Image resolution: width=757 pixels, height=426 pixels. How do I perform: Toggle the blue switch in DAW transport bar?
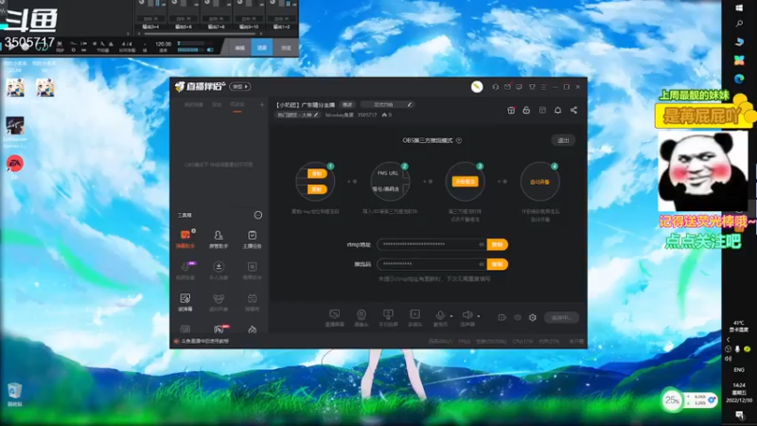(209, 50)
